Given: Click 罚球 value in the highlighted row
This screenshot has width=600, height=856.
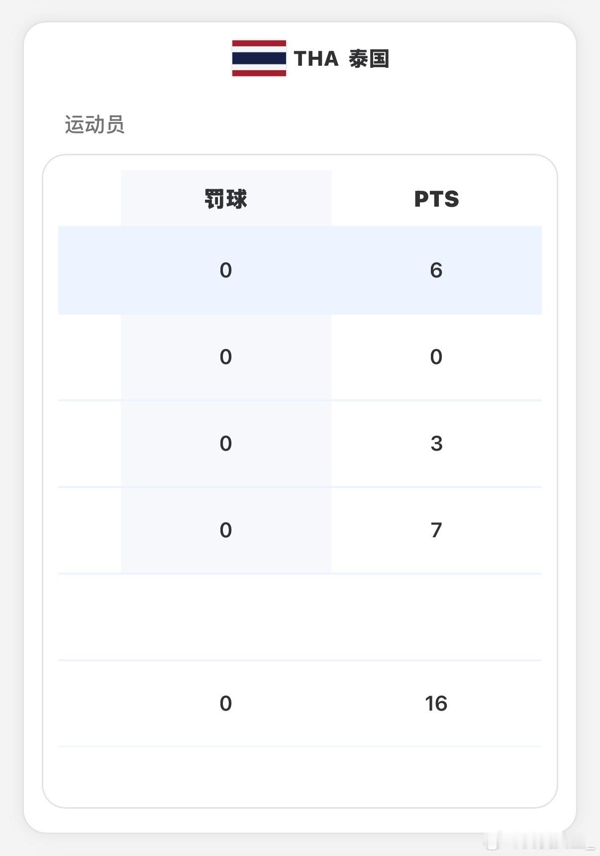Looking at the screenshot, I should (226, 270).
